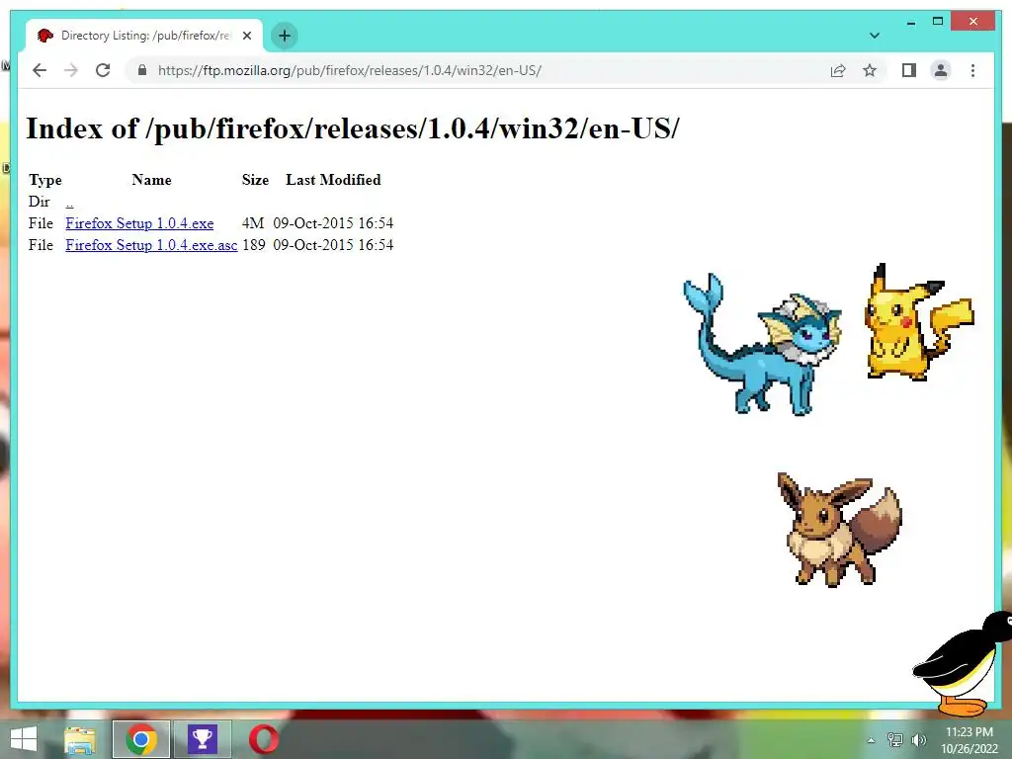Screen dimensions: 1012x759
Task: Open the Chrome side panel
Action: [x=909, y=70]
